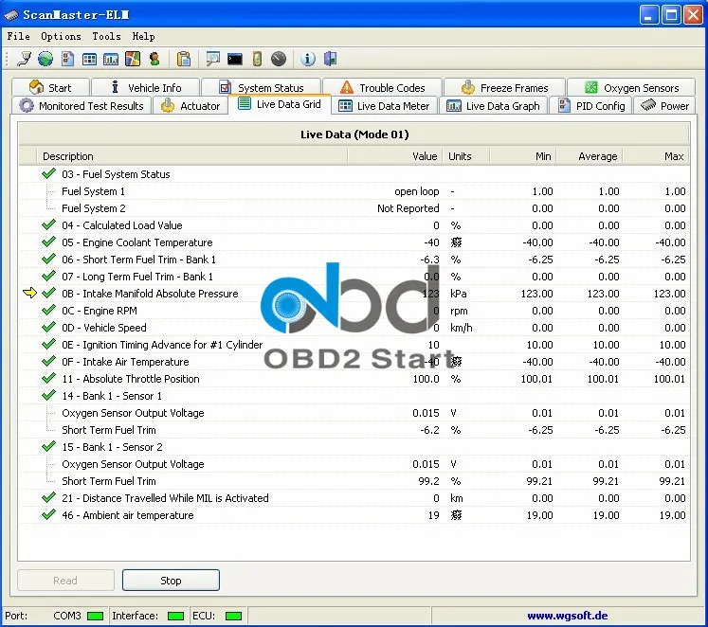Select the Fuel System 2 row

[x=354, y=208]
